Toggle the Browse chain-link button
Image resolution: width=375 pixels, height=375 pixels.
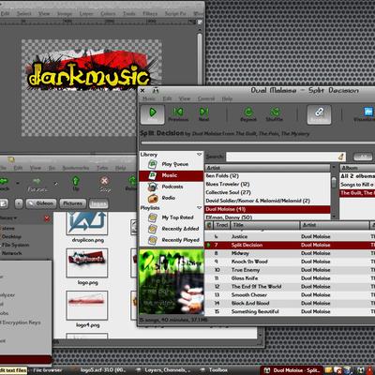pos(319,114)
